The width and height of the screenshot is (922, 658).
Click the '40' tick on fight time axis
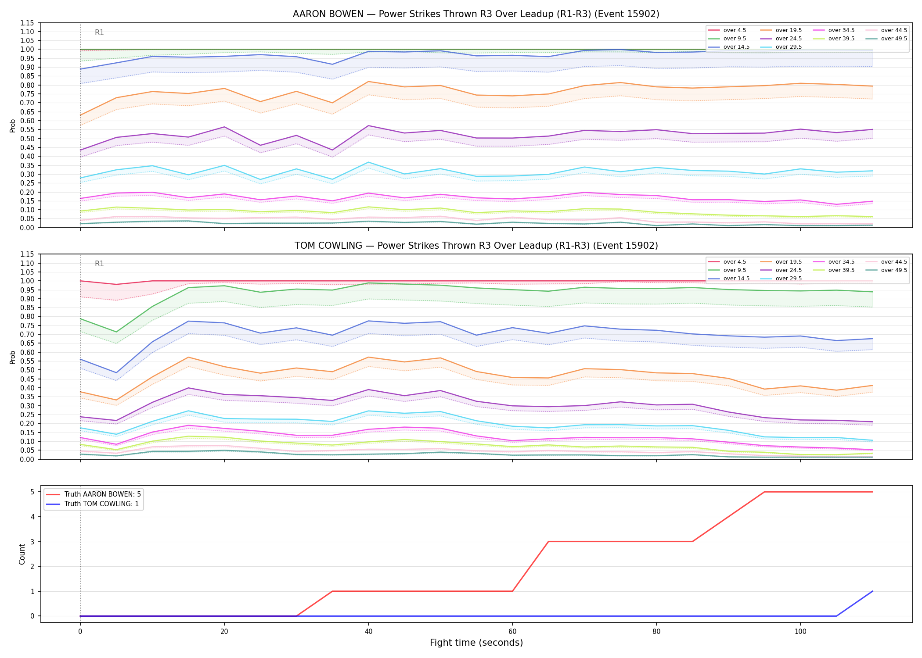point(368,632)
